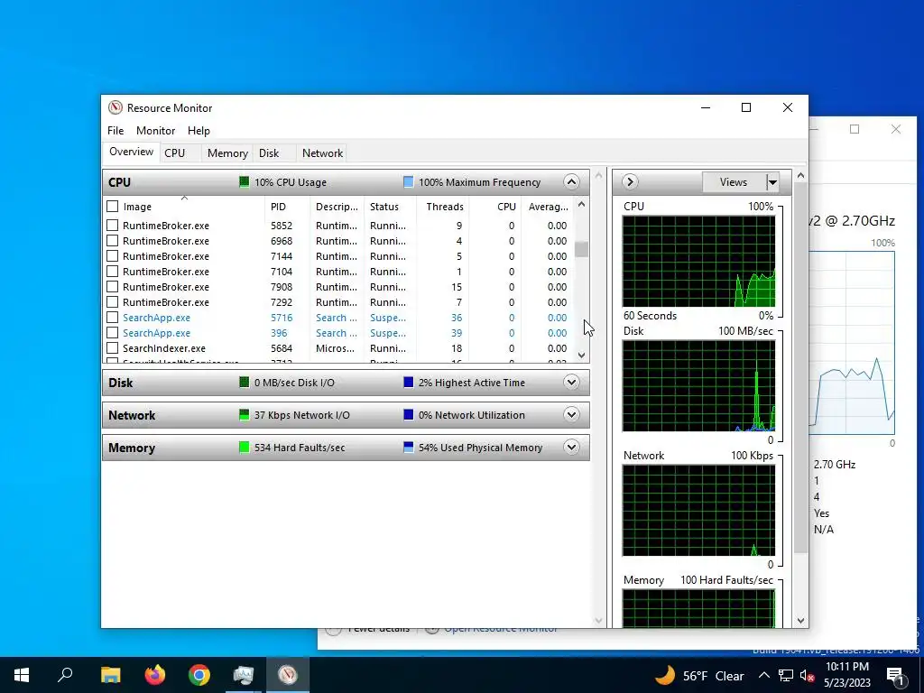Open the notification center icon
Image resolution: width=924 pixels, height=693 pixels.
[895, 675]
